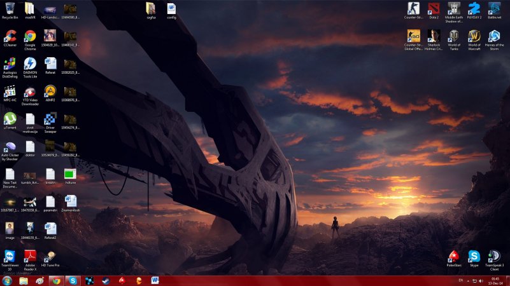Open Windows Explorer from the taskbar
The width and height of the screenshot is (510, 286).
pyautogui.click(x=24, y=280)
